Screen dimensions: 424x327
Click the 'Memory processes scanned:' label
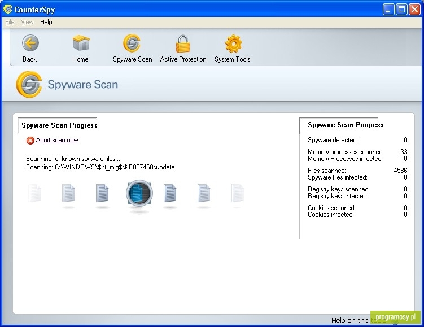point(346,152)
